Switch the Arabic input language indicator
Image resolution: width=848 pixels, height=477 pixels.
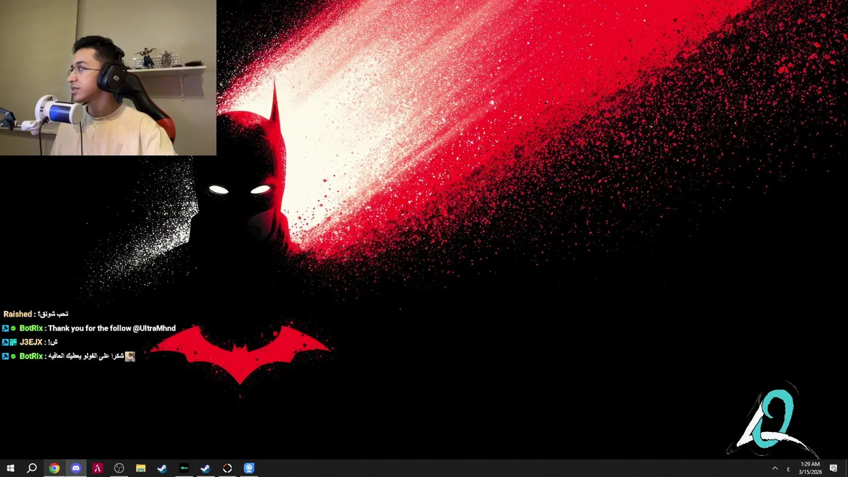pos(788,469)
